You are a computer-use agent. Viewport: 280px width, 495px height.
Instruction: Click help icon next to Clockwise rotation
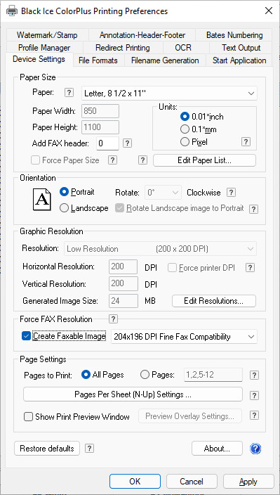(x=231, y=193)
